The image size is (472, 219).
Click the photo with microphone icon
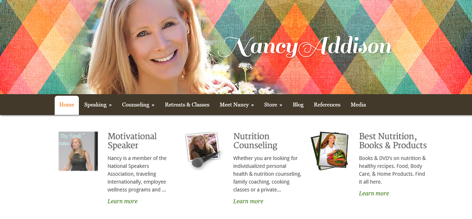(x=204, y=150)
